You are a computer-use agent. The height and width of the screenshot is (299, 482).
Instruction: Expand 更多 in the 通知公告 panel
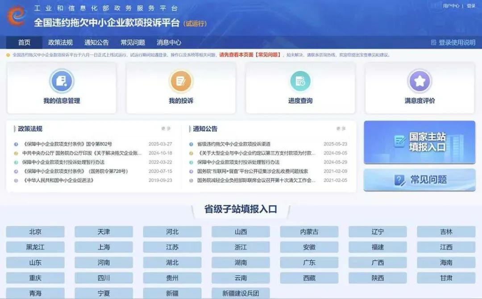tap(341, 129)
